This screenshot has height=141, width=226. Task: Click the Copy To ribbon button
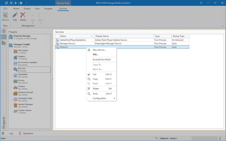pos(33,18)
